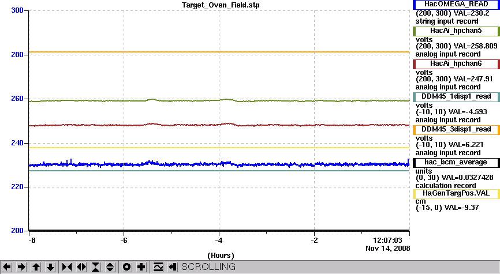Select the HacOMEGA_READ curve label

[456, 5]
